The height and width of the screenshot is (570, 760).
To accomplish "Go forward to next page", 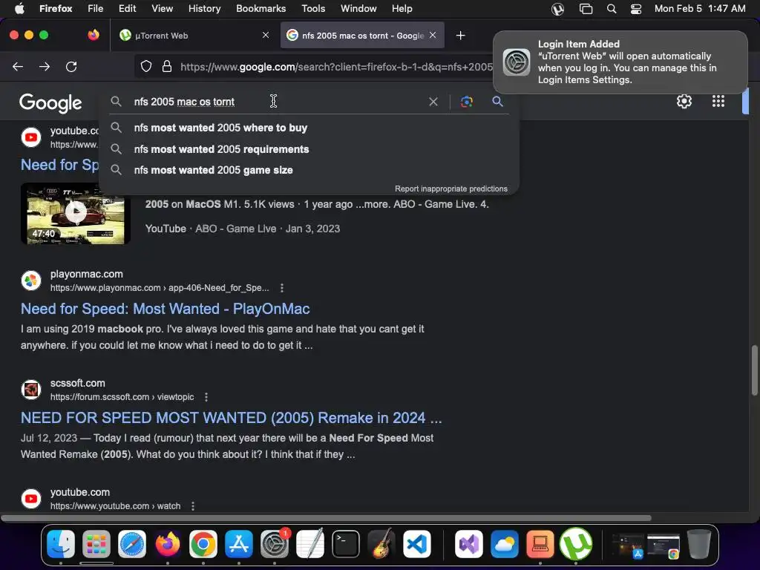I will click(45, 66).
